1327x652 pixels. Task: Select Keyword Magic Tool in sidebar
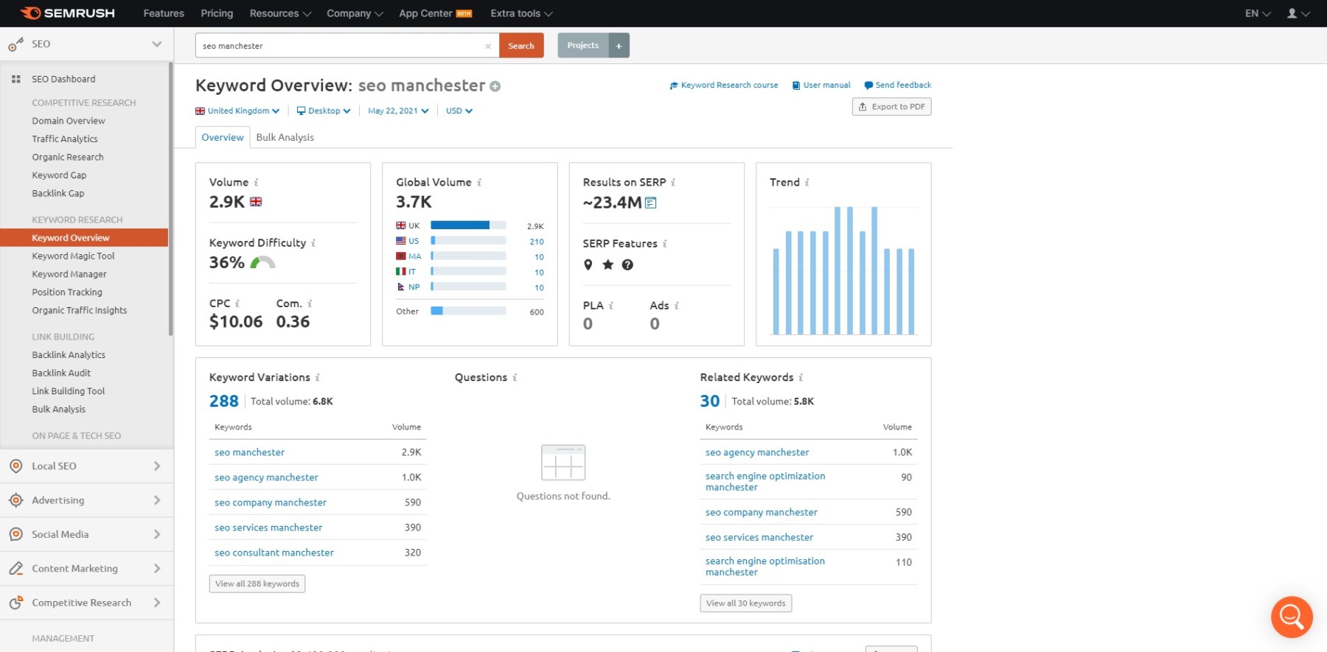[x=73, y=256]
